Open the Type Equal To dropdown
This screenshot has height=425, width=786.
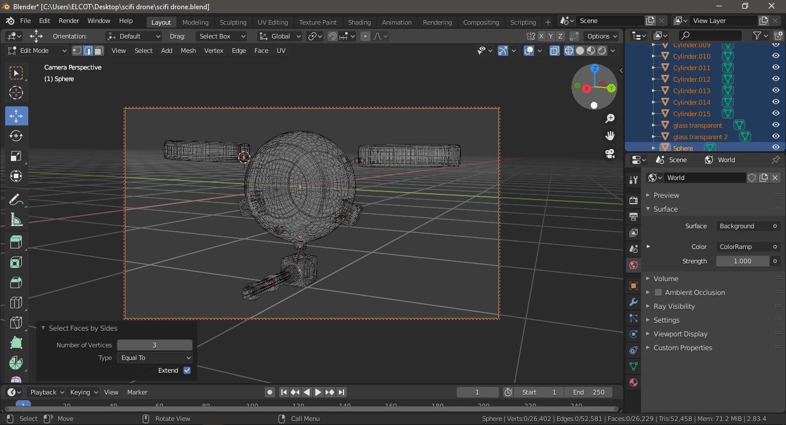tap(155, 358)
